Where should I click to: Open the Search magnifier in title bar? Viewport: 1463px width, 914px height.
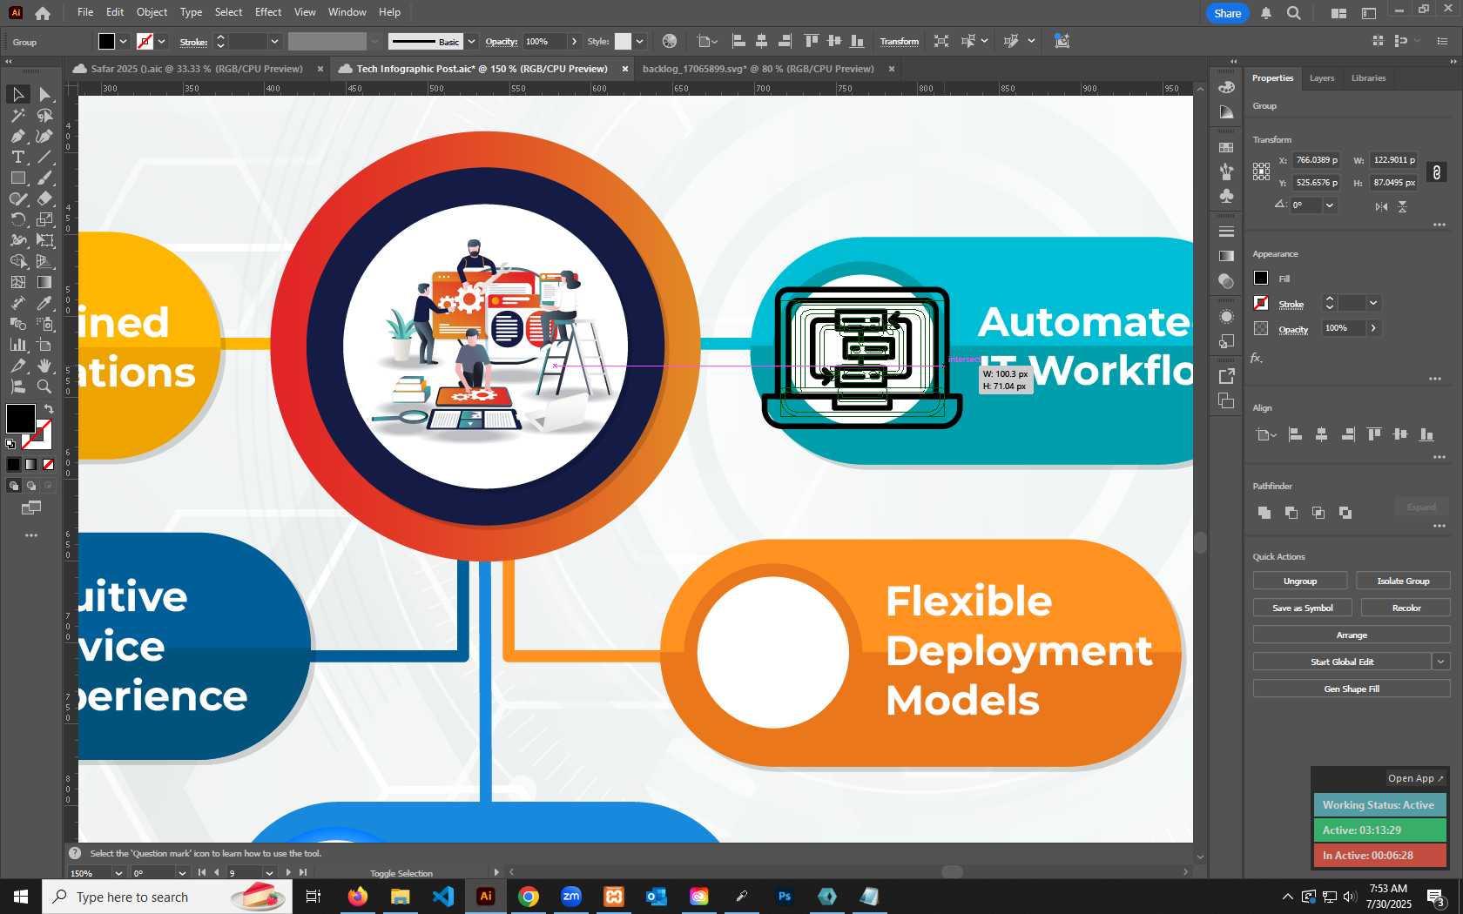1294,13
